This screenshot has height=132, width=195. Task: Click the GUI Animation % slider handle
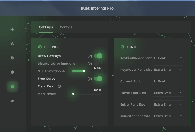(x=84, y=71)
